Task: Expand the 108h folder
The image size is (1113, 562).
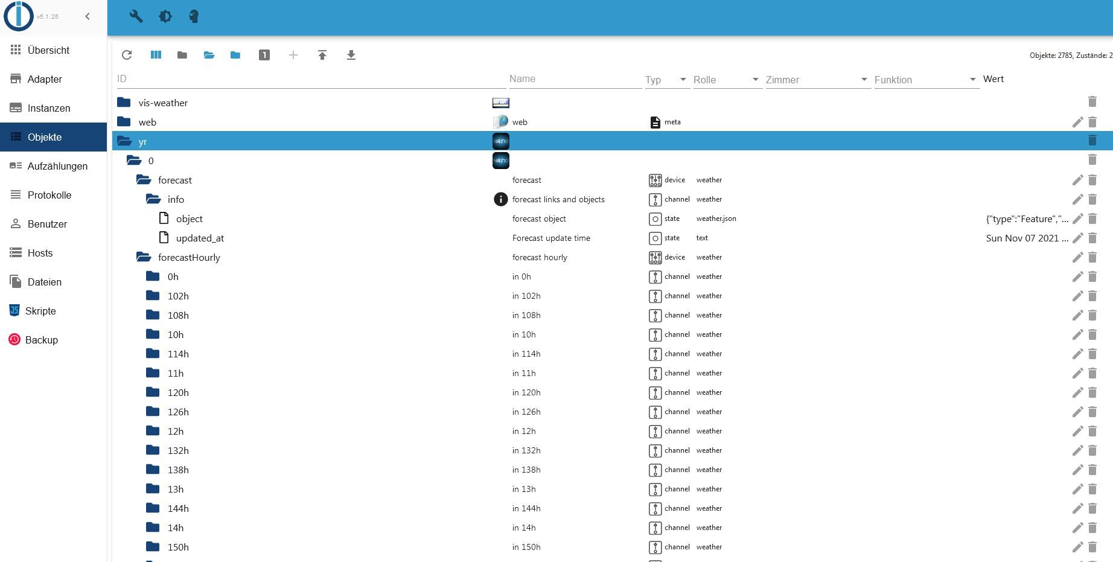Action: coord(153,315)
